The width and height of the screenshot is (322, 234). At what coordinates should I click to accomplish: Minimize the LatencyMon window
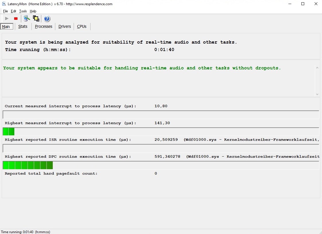click(x=290, y=4)
